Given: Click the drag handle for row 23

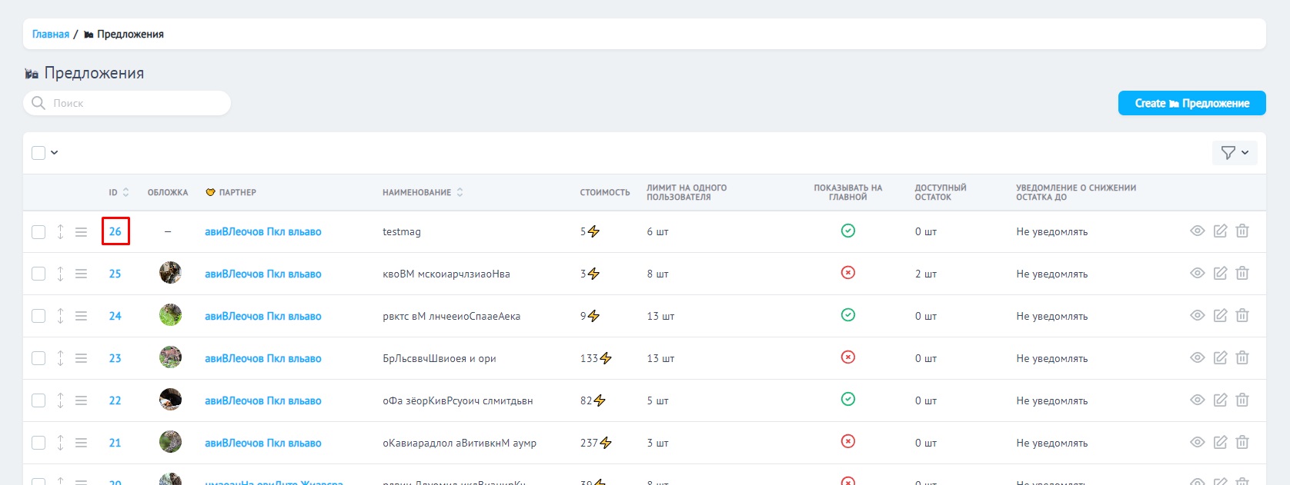Looking at the screenshot, I should (x=81, y=358).
